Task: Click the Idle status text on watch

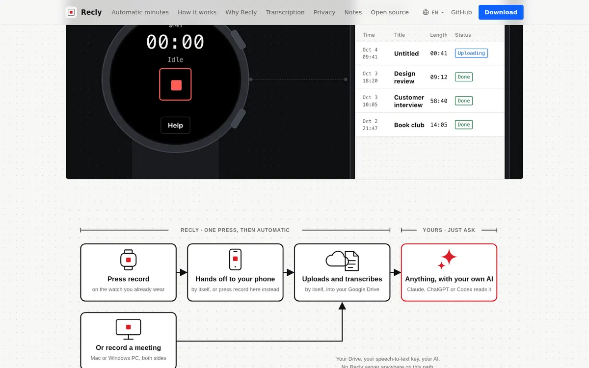Action: point(175,60)
